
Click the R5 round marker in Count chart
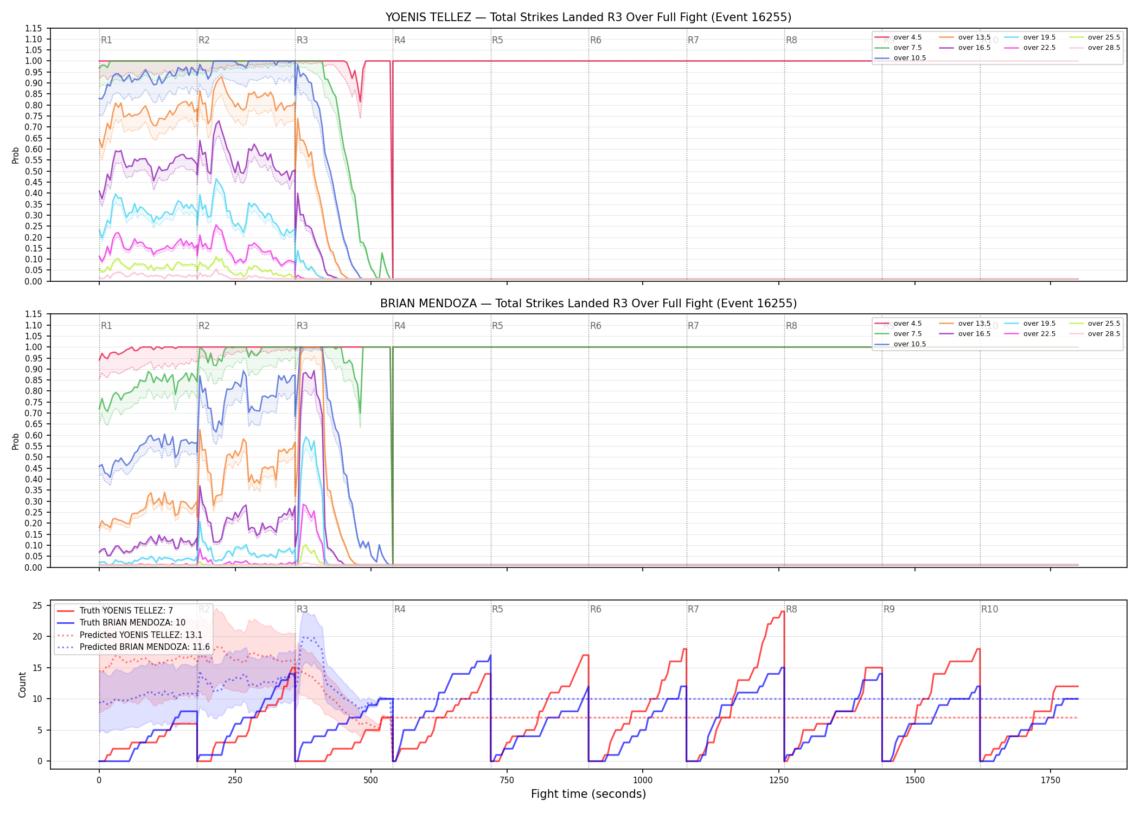(x=497, y=609)
